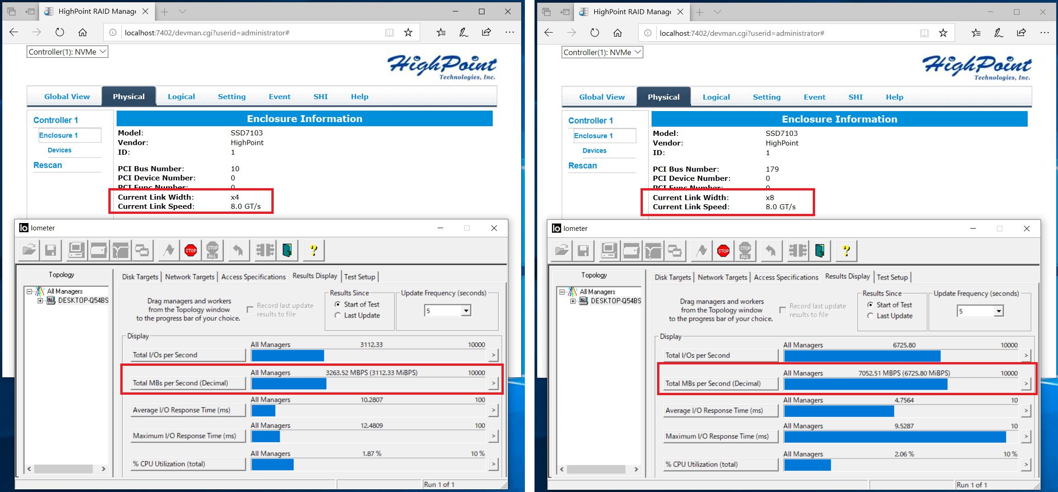Click the browser Home icon in the x4 link window
Viewport: 1058px width, 492px height.
[x=83, y=32]
